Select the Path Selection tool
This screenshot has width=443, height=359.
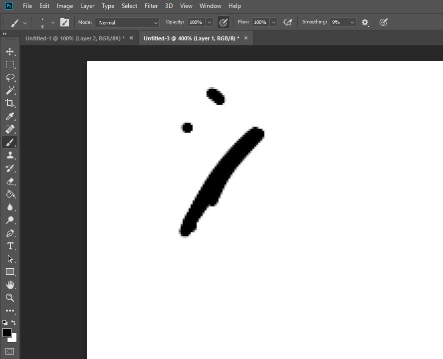(x=10, y=259)
